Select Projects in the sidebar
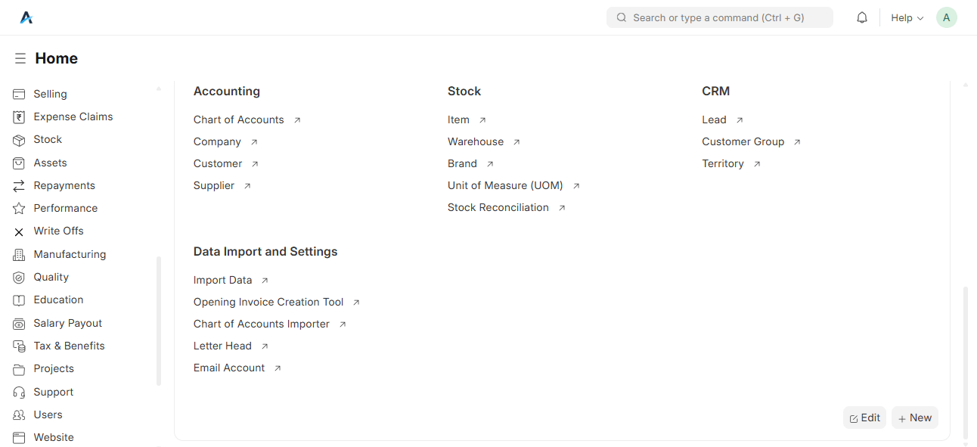 click(x=54, y=368)
